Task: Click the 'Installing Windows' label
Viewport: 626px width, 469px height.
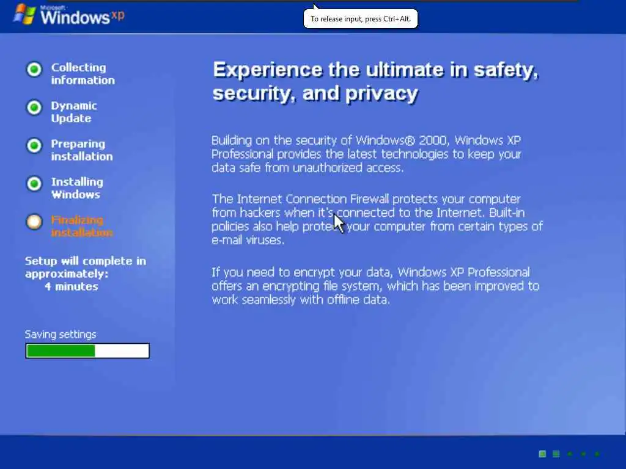Action: point(77,188)
